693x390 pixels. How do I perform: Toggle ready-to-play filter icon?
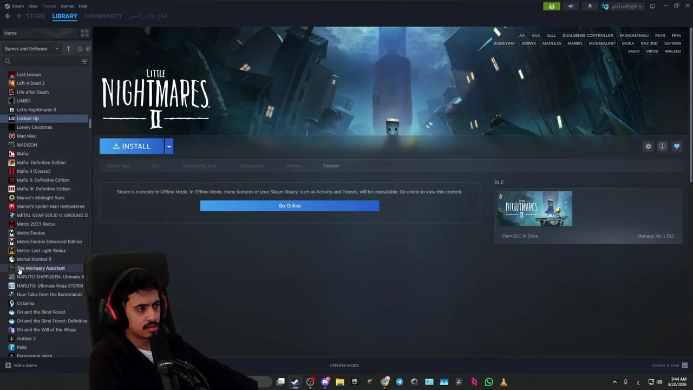point(88,49)
